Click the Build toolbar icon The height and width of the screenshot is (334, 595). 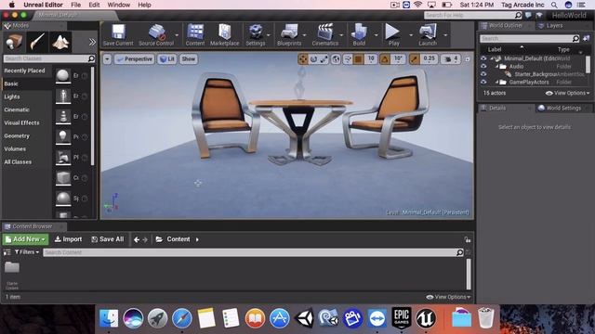[x=359, y=35]
